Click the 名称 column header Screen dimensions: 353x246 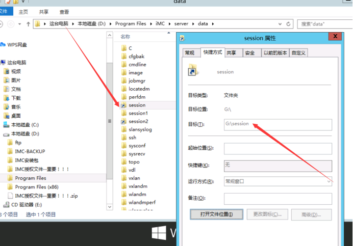125,37
